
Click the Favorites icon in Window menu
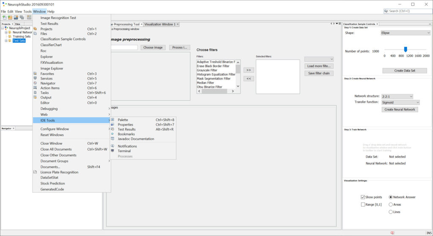(x=36, y=74)
